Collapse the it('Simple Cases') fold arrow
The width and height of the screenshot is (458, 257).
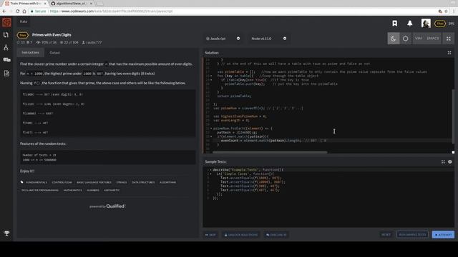pyautogui.click(x=211, y=173)
